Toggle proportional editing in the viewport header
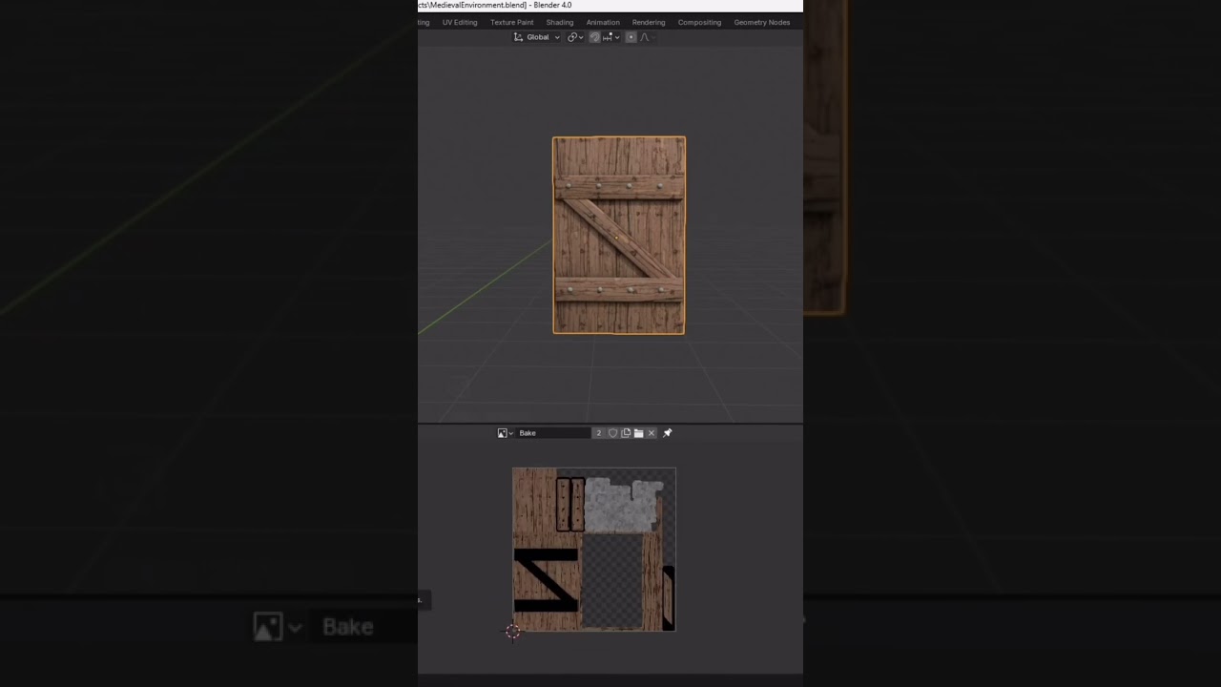 click(x=631, y=37)
